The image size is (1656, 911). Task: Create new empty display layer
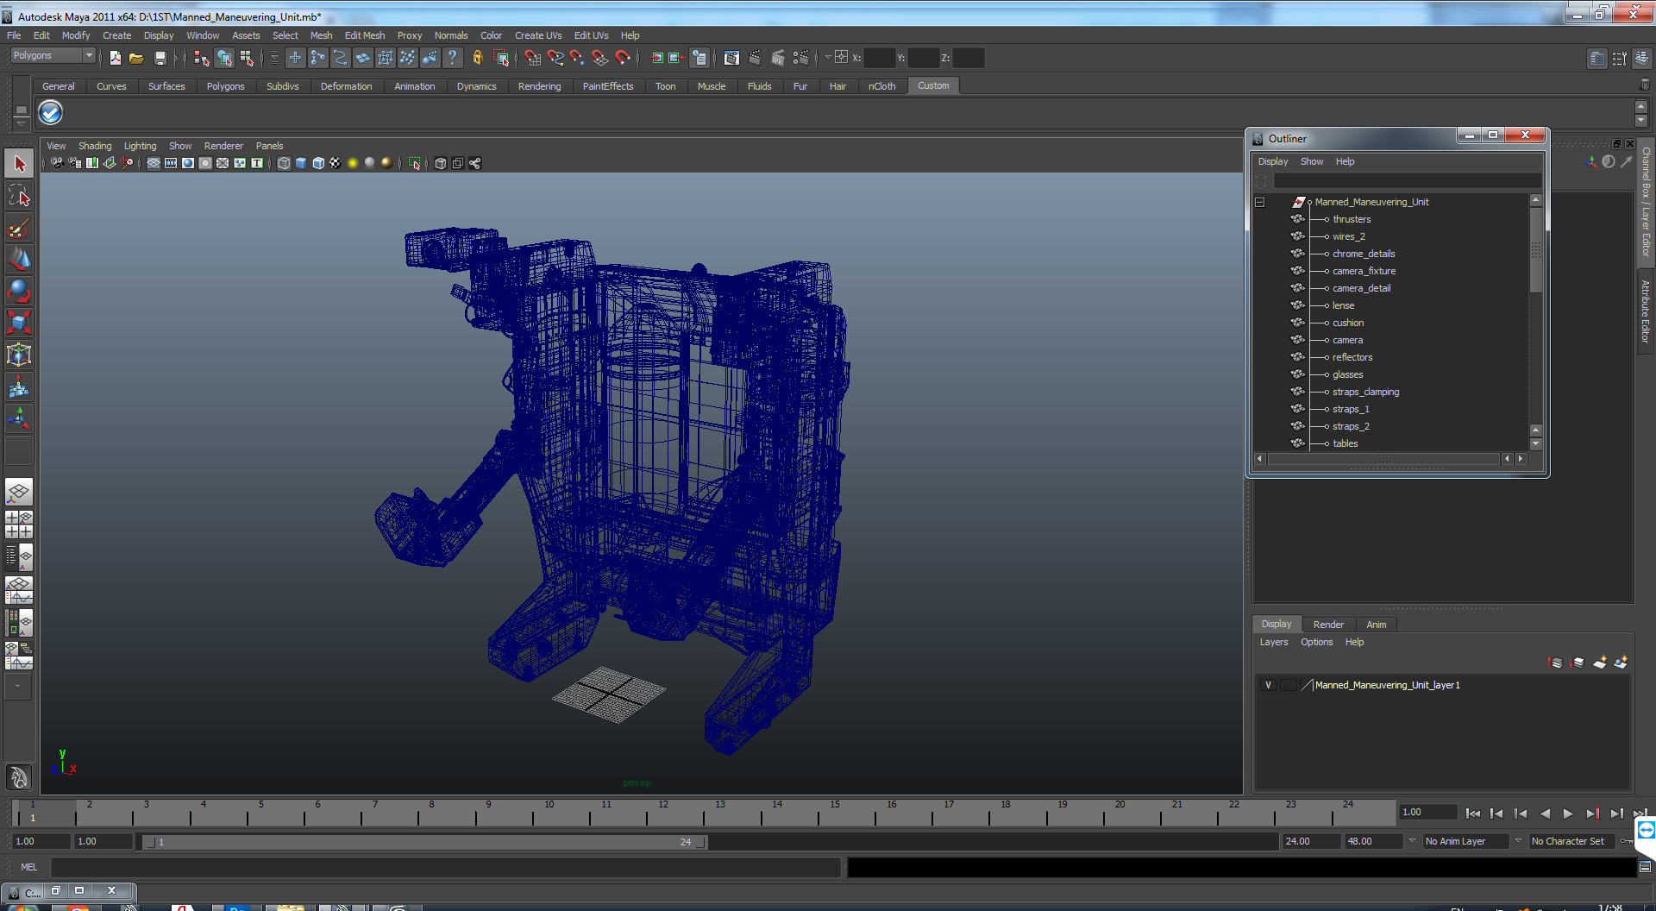click(1600, 663)
